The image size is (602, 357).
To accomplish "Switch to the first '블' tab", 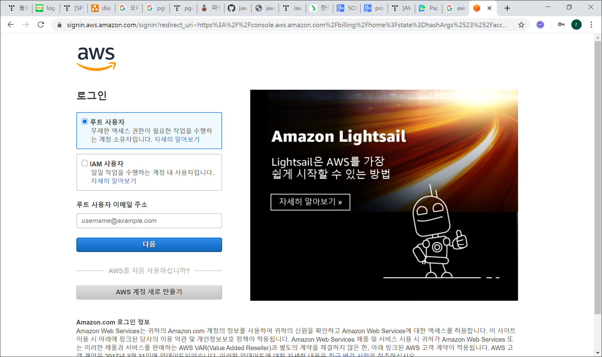I will 18,8.
